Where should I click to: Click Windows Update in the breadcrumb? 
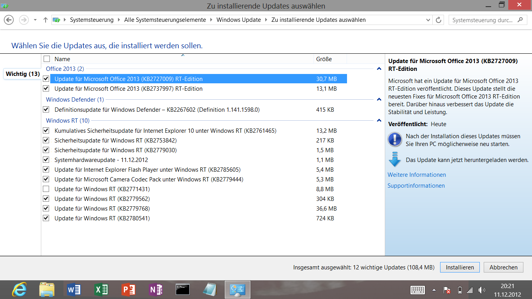pos(239,20)
